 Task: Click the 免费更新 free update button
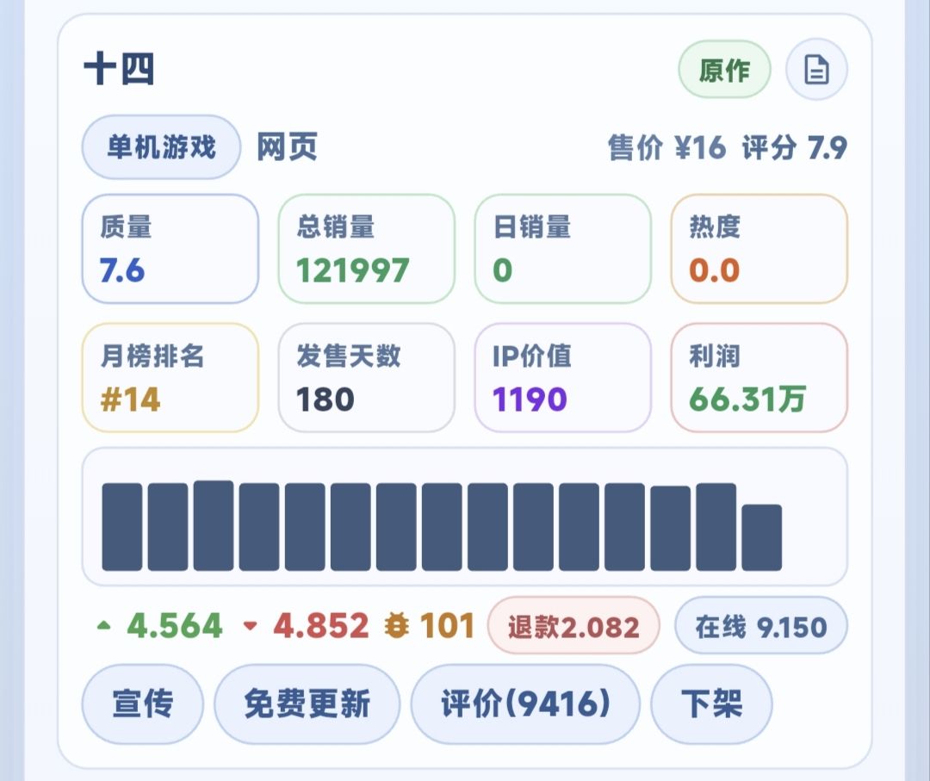[x=307, y=704]
